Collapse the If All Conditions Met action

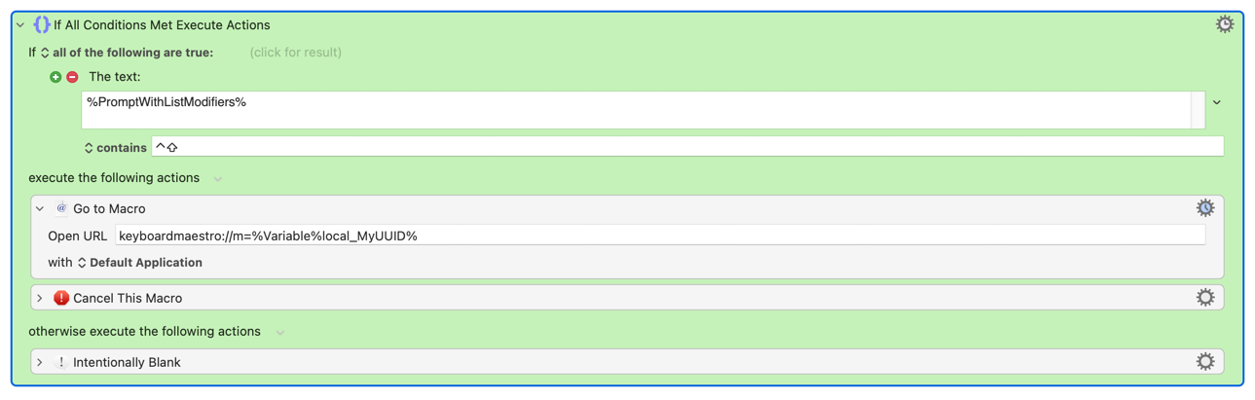(x=20, y=25)
